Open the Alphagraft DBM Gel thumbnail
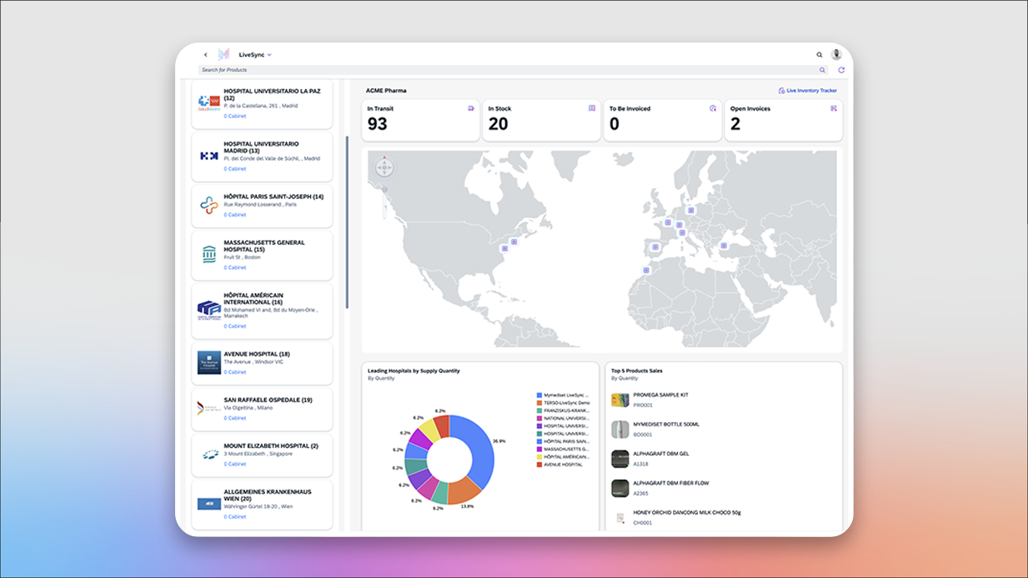1028x578 pixels. [619, 458]
